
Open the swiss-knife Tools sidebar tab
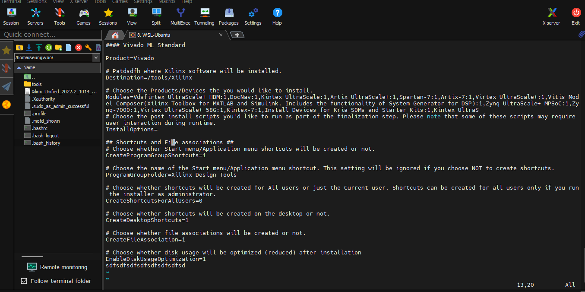pos(6,68)
